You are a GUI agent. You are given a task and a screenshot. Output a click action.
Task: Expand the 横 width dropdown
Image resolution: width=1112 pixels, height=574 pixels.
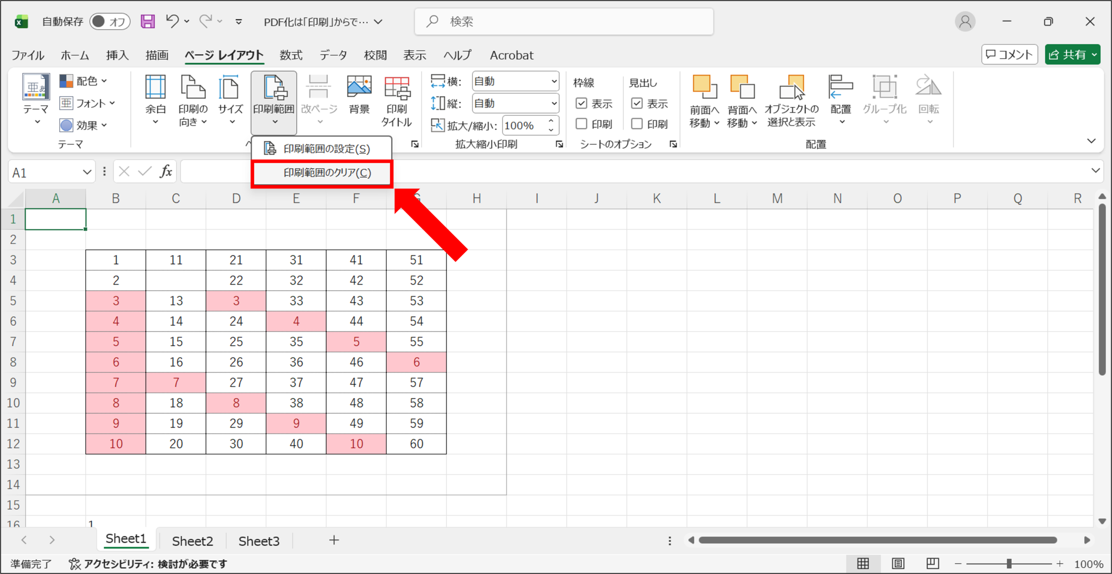click(x=554, y=81)
